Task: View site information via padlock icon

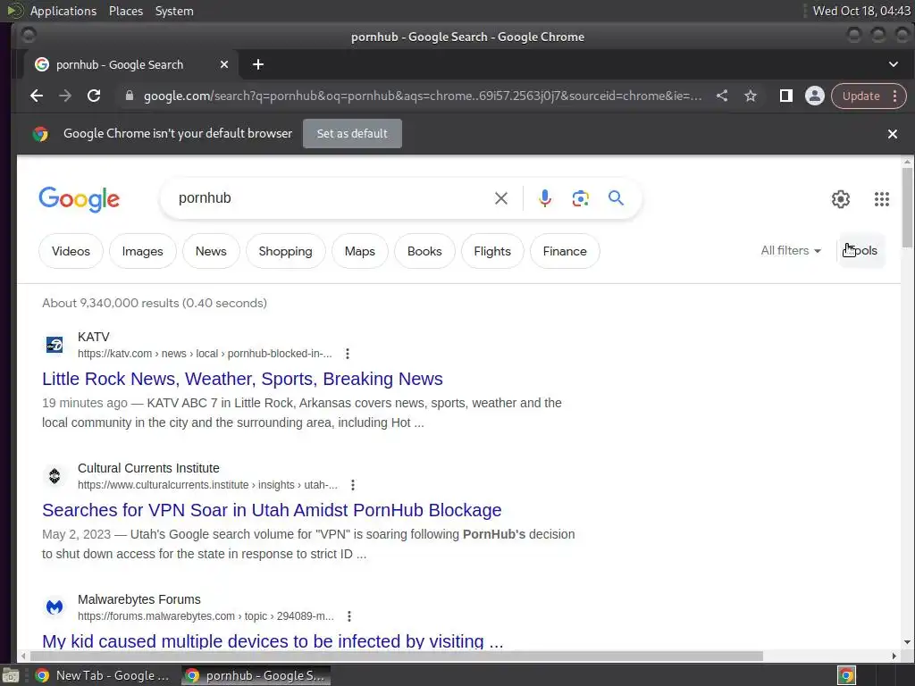Action: pyautogui.click(x=130, y=96)
